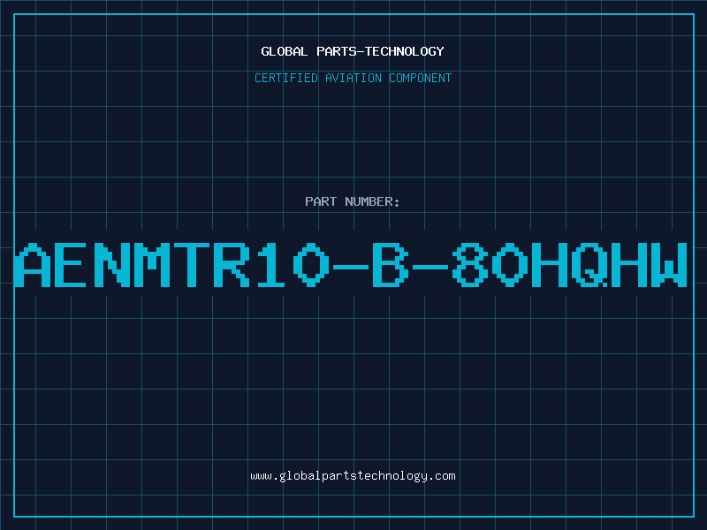The height and width of the screenshot is (530, 707).
Task: Click the large letter M in part number
Action: coord(151,264)
